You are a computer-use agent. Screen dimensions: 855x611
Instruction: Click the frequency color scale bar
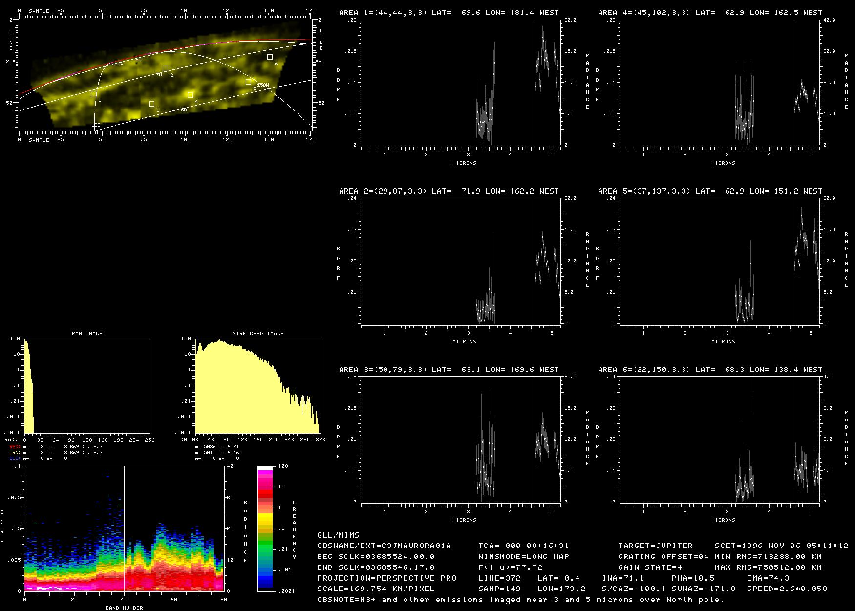[x=265, y=528]
